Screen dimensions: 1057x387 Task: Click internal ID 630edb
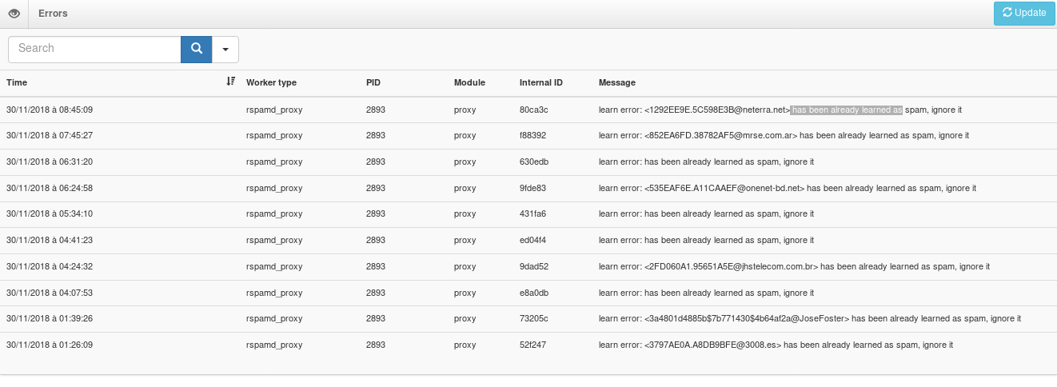point(533,162)
